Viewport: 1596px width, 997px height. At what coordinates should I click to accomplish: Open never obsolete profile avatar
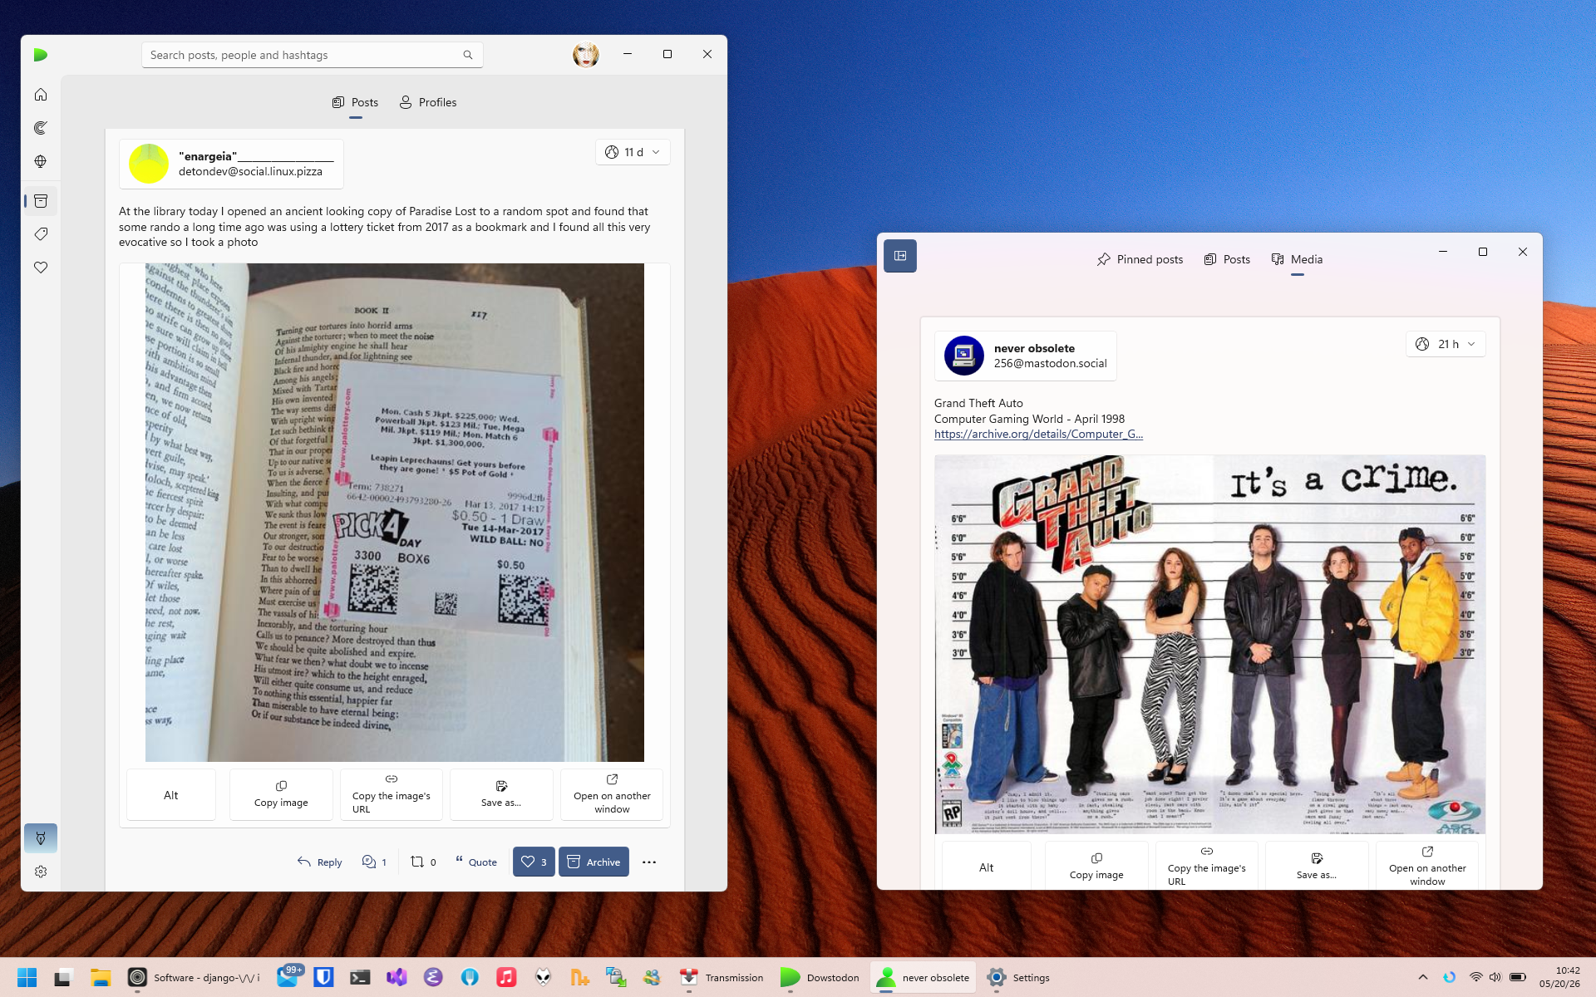(964, 356)
